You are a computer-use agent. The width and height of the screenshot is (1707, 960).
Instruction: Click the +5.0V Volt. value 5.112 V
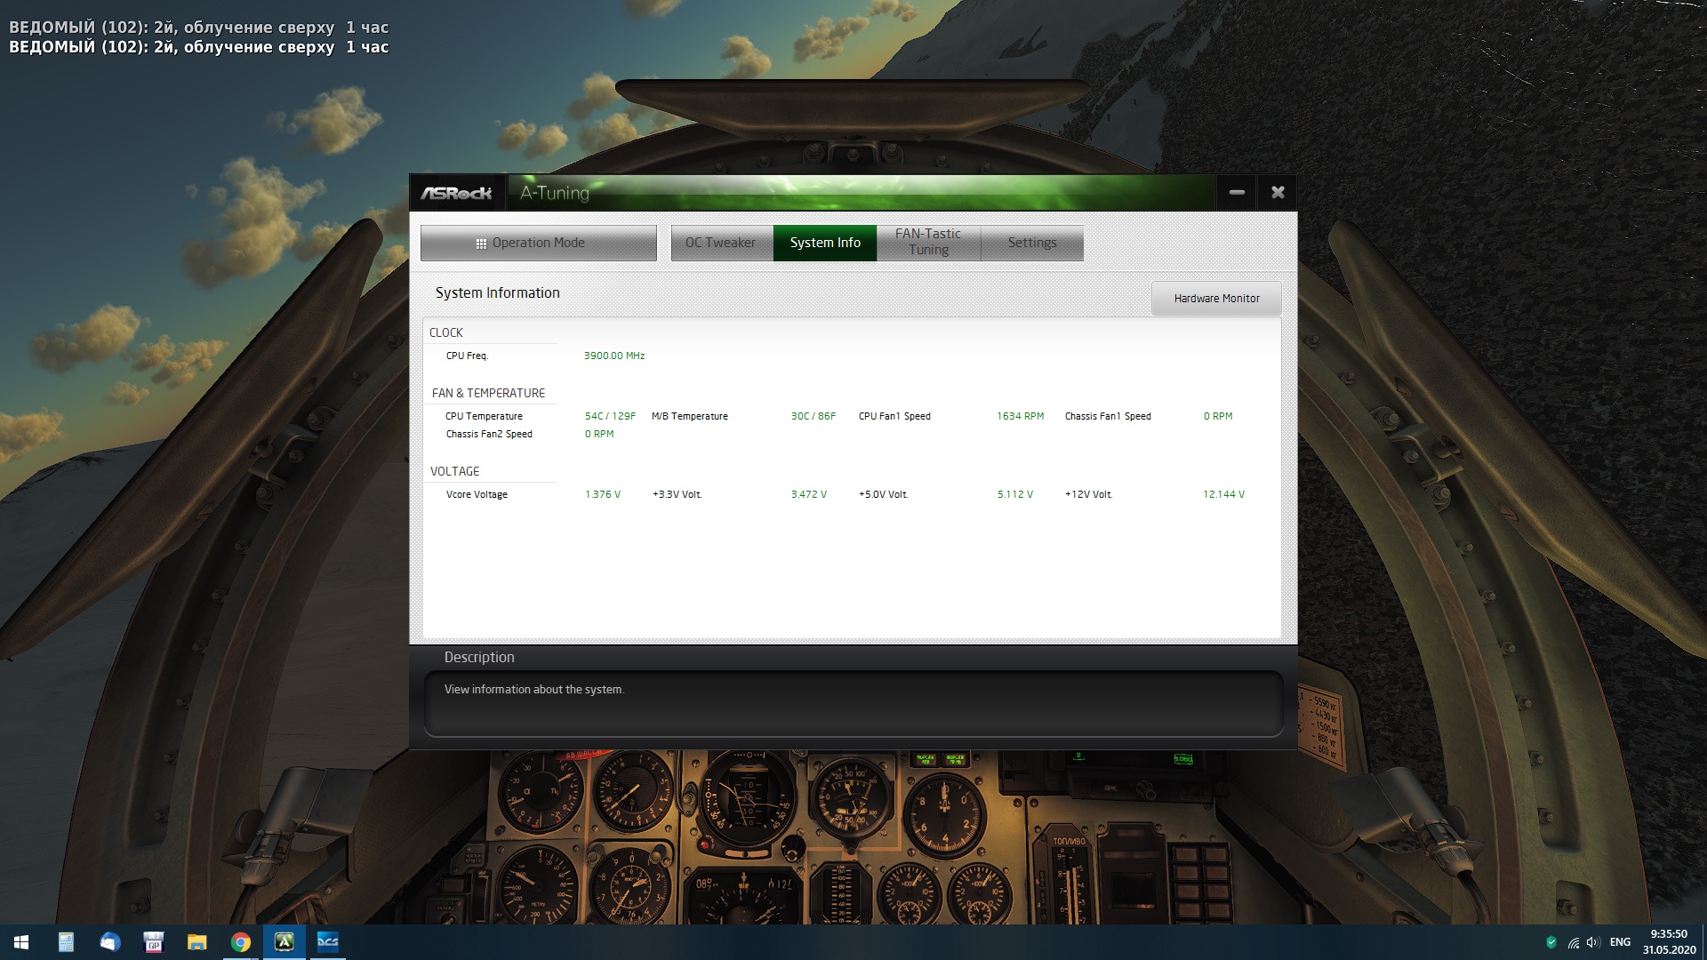coord(1015,494)
